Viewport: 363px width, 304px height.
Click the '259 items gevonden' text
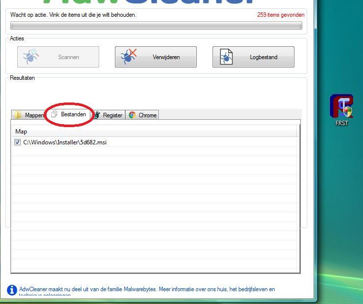pos(281,15)
